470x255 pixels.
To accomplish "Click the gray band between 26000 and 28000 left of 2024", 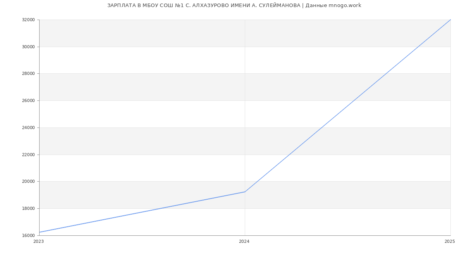I will (141, 87).
